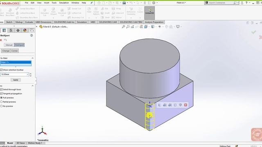Switch to SOLIDWORKS Add-Ins tab
262x147 pixels.
click(x=64, y=22)
